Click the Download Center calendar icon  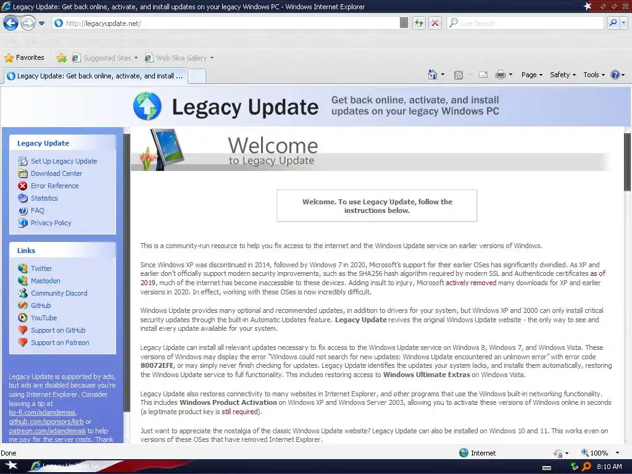[x=23, y=173]
